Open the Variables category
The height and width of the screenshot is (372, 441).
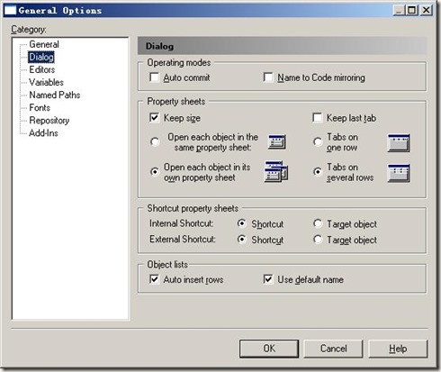(x=46, y=82)
